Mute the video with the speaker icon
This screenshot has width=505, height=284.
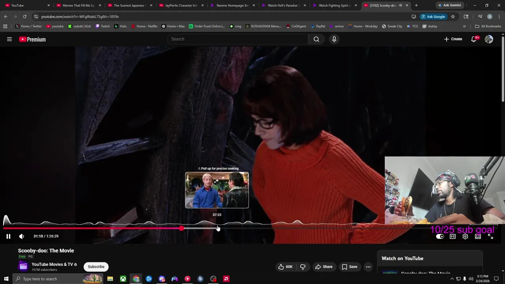click(x=22, y=236)
